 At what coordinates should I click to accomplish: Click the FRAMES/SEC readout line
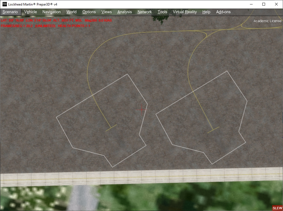[45, 26]
